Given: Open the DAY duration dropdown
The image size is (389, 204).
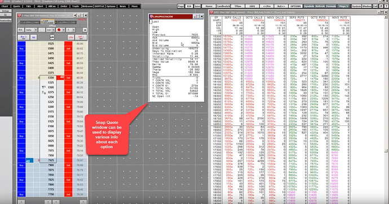Looking at the screenshot, I should coord(50,30).
